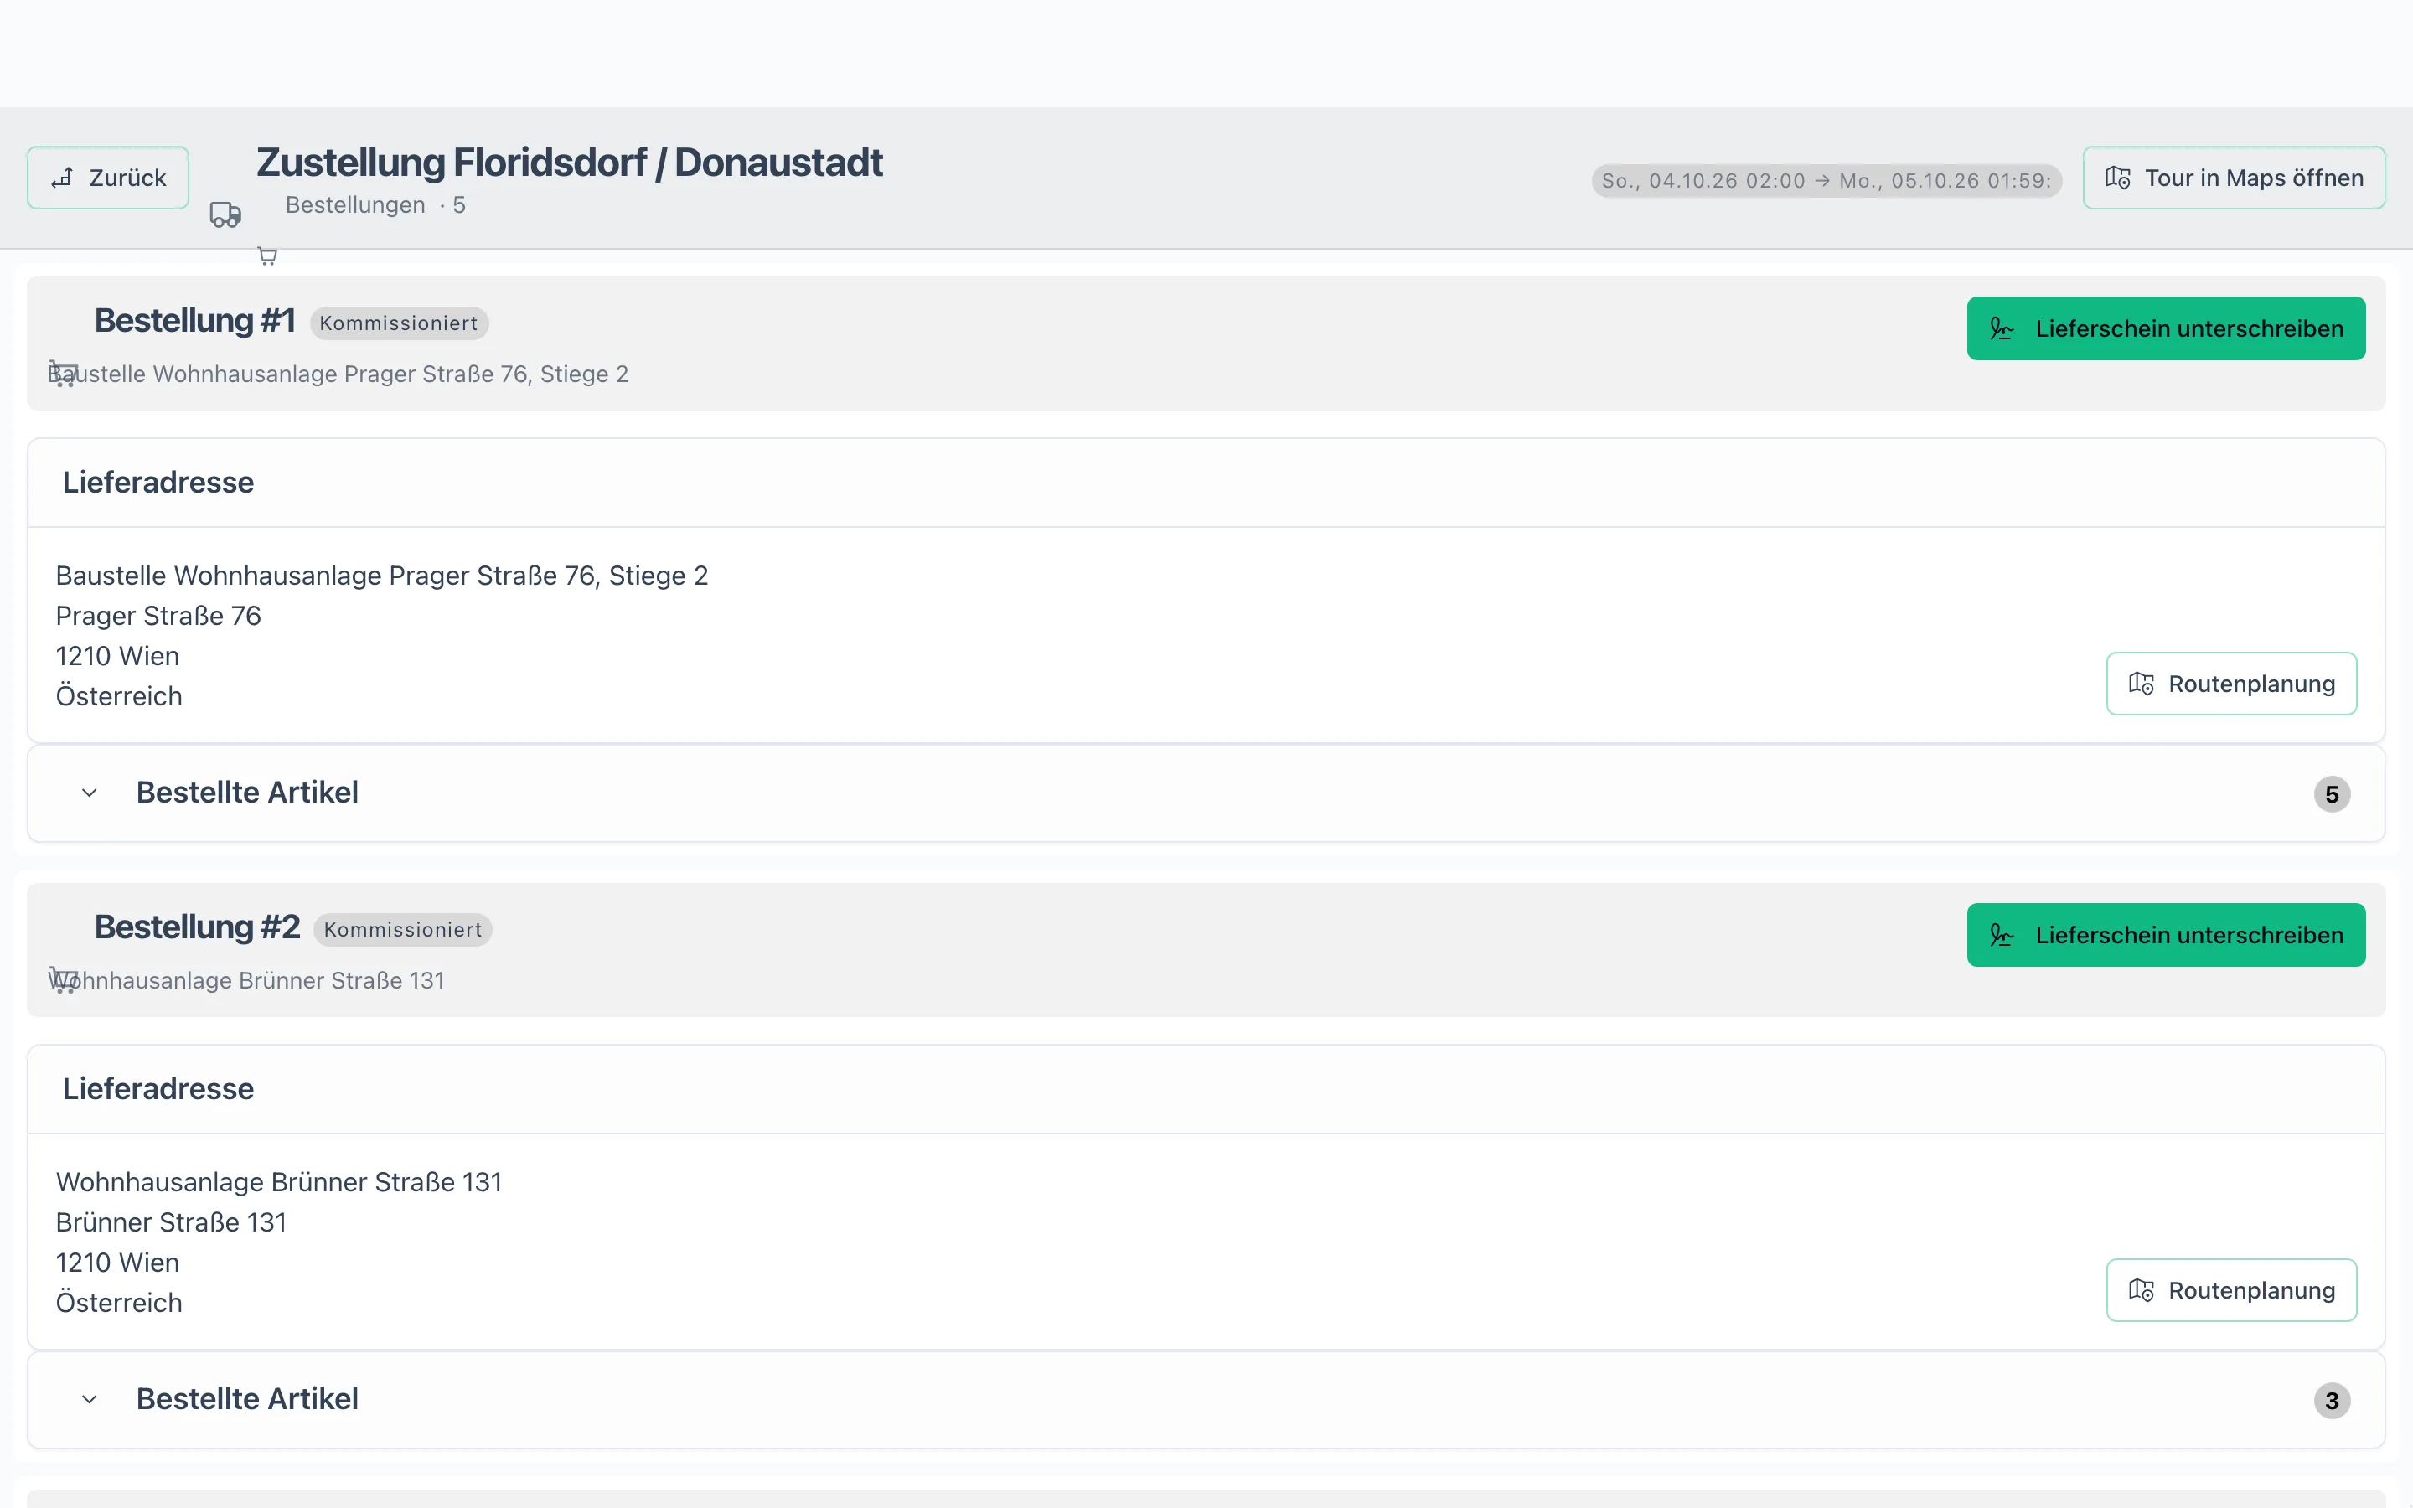Click the Bestellung #2 heading
The height and width of the screenshot is (1508, 2413).
[x=198, y=927]
